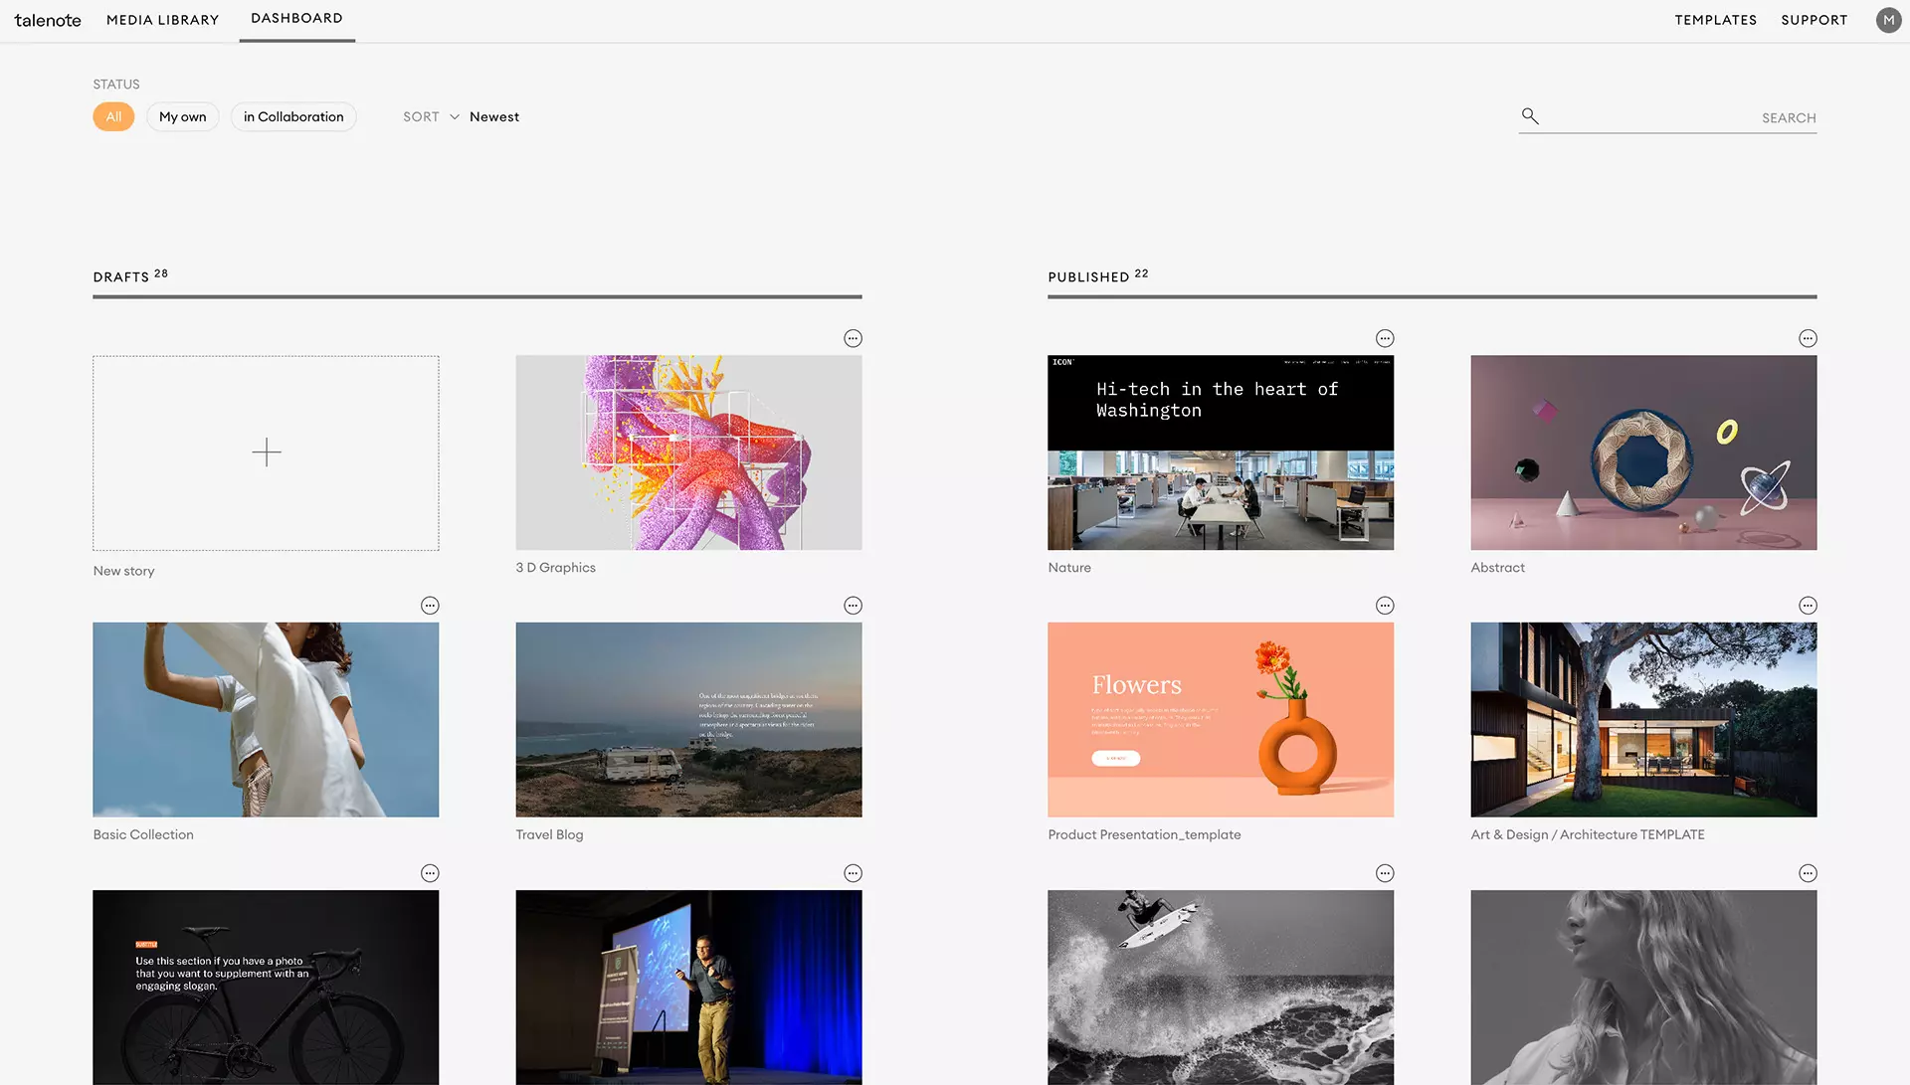Switch to the Media Library tab
The width and height of the screenshot is (1910, 1085).
point(162,20)
